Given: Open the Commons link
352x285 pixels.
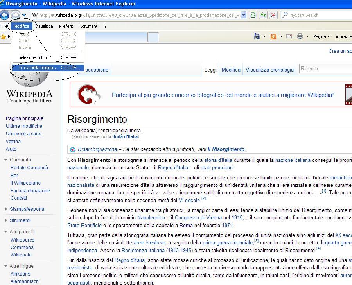Looking at the screenshot, I should pos(22,247).
